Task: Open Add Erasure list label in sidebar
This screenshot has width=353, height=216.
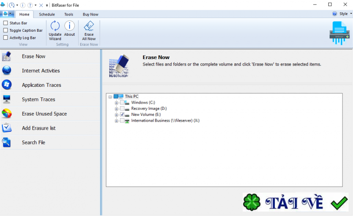Action: click(x=39, y=128)
